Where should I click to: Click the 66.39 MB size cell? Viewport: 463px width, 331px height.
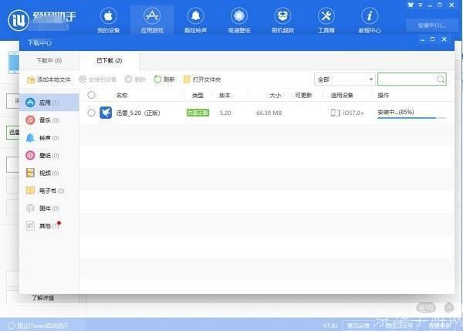269,113
